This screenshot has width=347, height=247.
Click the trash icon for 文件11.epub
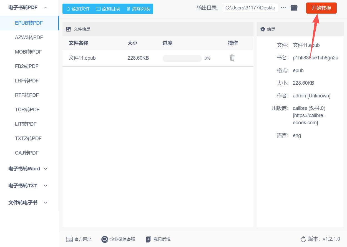(232, 58)
